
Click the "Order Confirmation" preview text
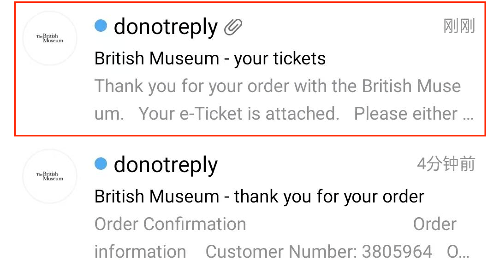tap(170, 224)
